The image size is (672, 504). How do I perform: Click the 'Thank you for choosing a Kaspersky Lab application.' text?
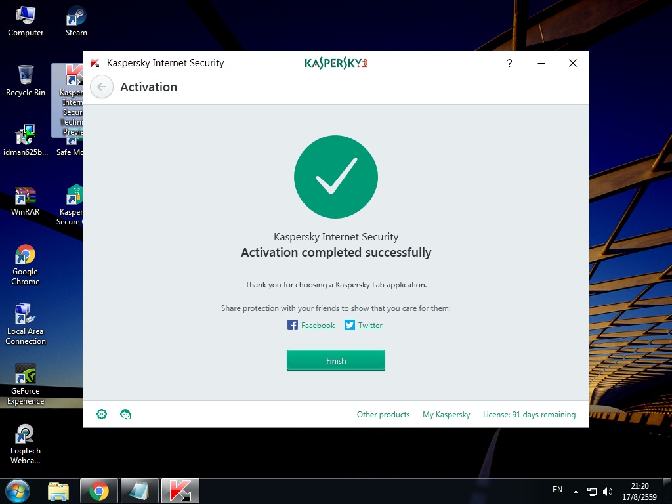[335, 285]
